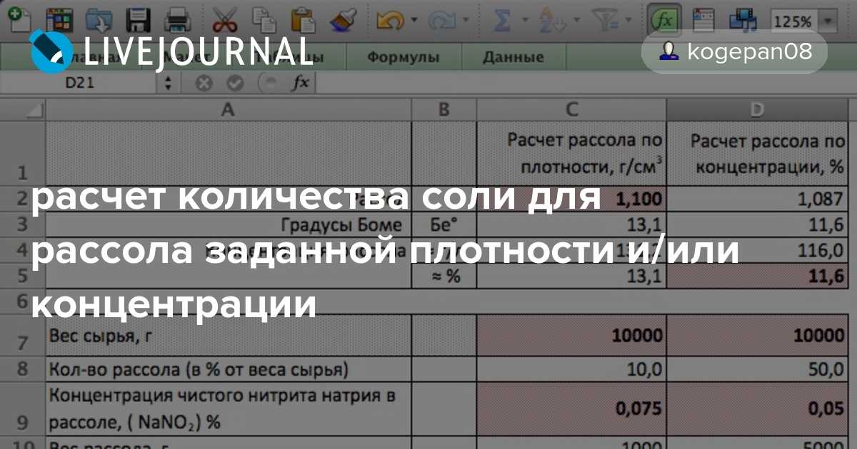Select cell C8 with value 10,0
857x449 pixels.
click(571, 369)
